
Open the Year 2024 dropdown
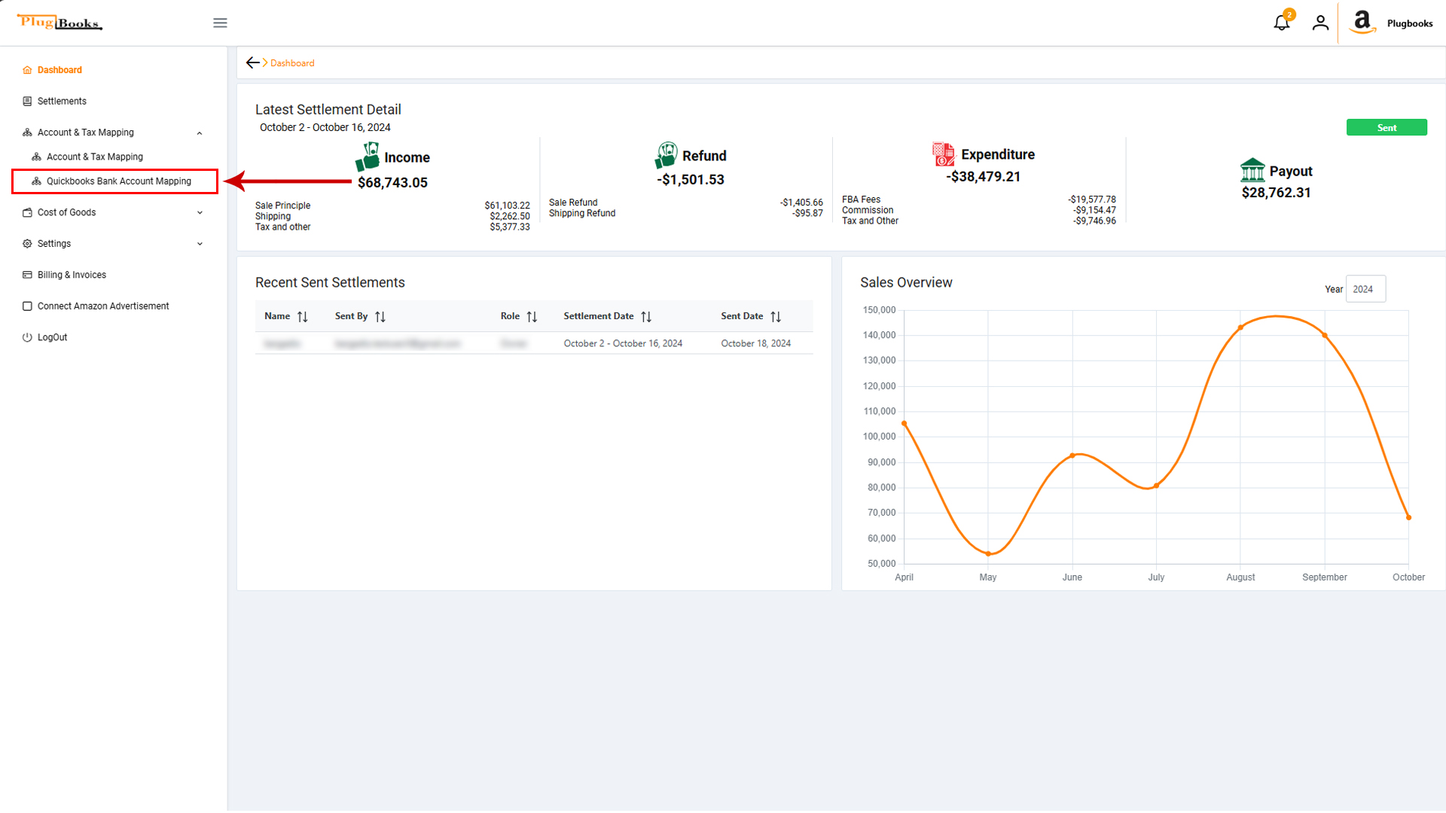click(1365, 290)
